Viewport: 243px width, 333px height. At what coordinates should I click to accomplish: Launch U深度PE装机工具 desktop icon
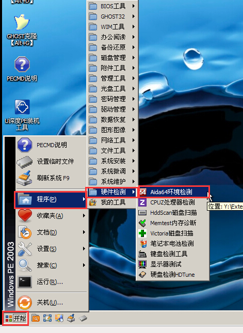coord(22,115)
